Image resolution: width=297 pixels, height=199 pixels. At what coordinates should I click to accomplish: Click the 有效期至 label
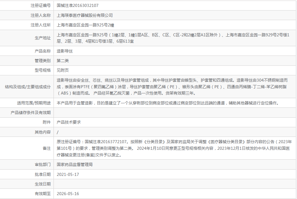point(43,194)
